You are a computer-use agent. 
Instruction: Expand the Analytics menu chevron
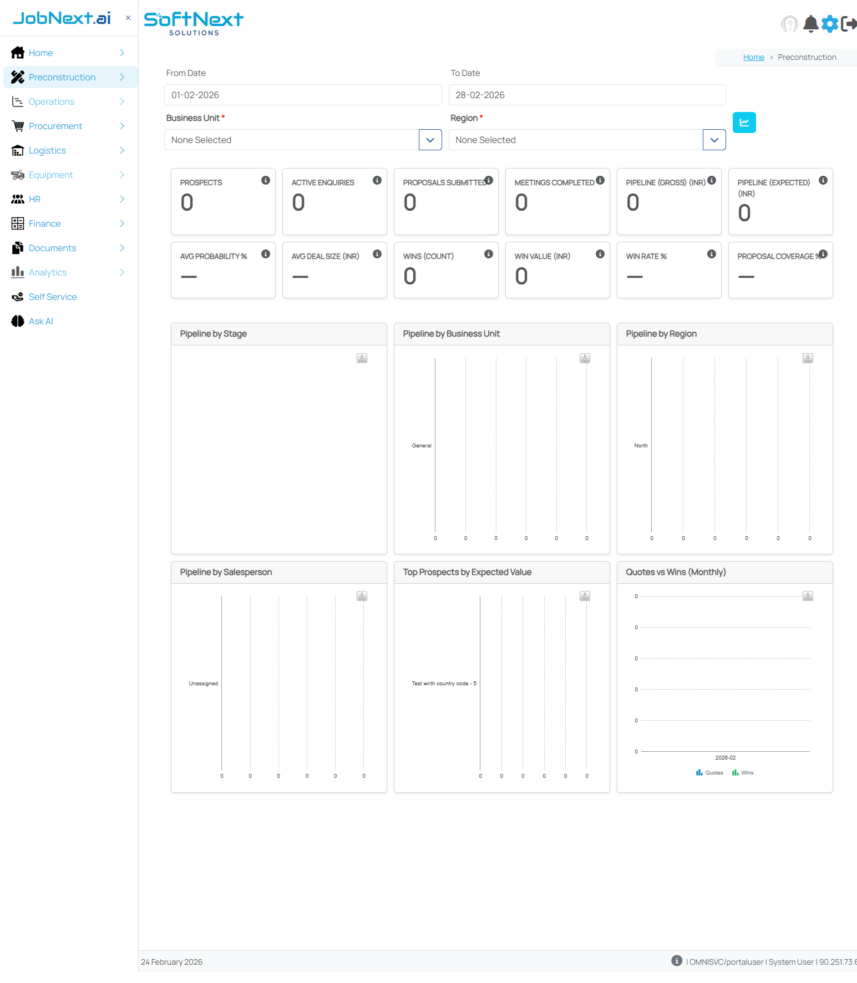point(122,272)
